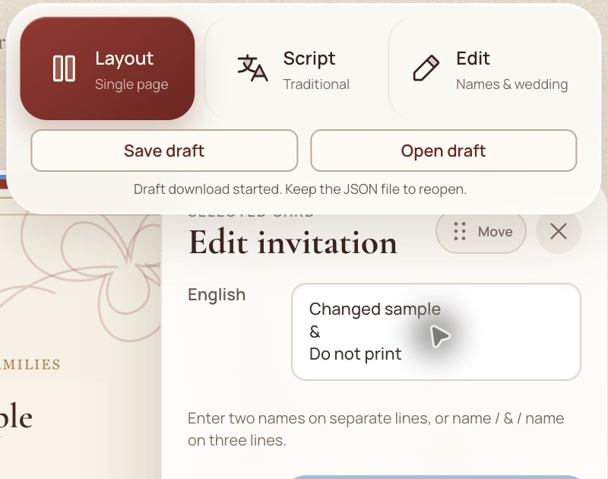The image size is (608, 479).
Task: Save the current draft
Action: click(x=164, y=151)
